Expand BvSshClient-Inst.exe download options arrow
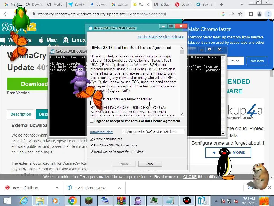Image resolution: width=274 pixels, height=206 pixels. 119,188
